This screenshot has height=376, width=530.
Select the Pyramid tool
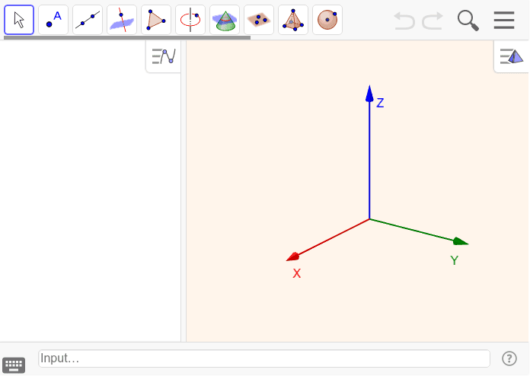pos(293,20)
